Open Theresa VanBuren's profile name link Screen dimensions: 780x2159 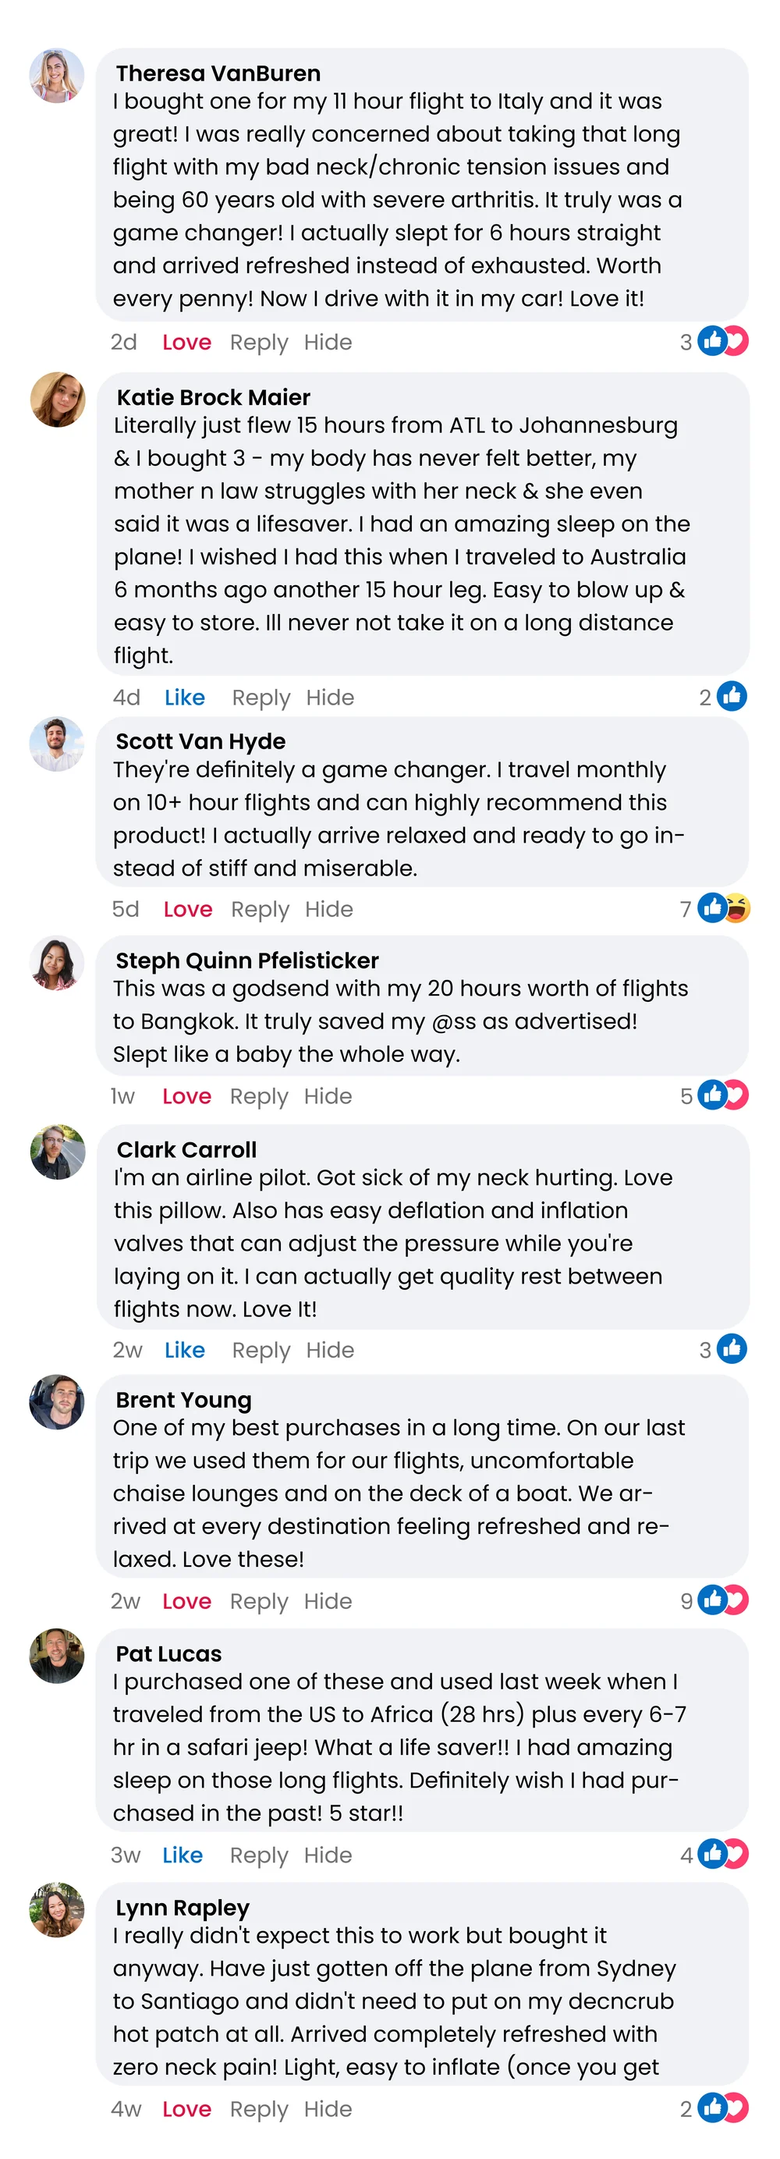coord(218,74)
